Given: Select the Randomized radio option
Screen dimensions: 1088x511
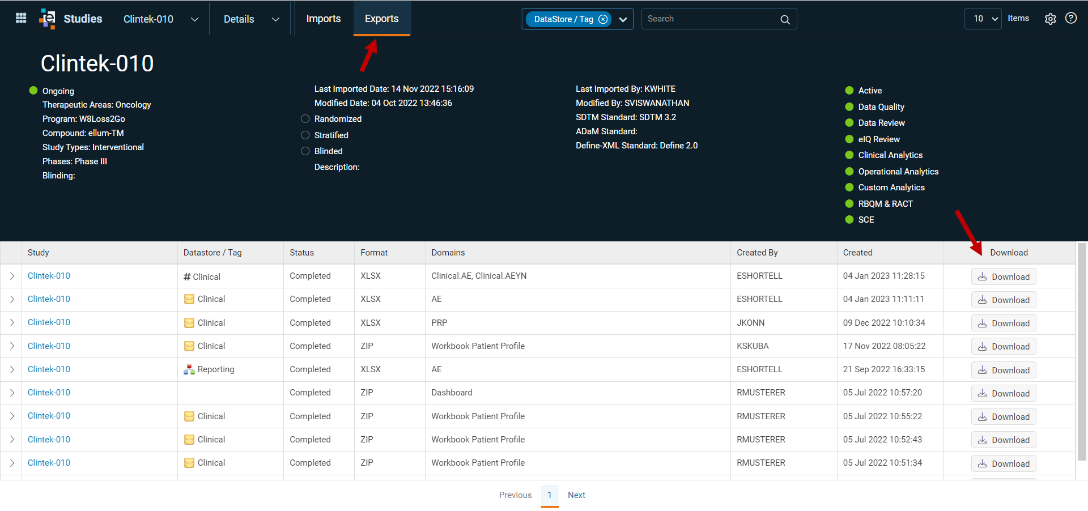Looking at the screenshot, I should point(305,119).
